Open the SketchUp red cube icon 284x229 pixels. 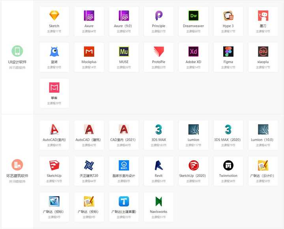click(x=54, y=165)
